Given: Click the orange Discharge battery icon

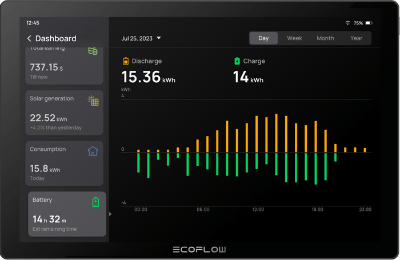Looking at the screenshot, I should click(x=126, y=61).
